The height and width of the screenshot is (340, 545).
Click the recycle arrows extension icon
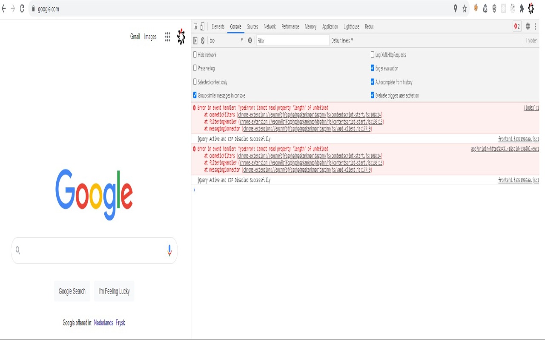click(485, 8)
